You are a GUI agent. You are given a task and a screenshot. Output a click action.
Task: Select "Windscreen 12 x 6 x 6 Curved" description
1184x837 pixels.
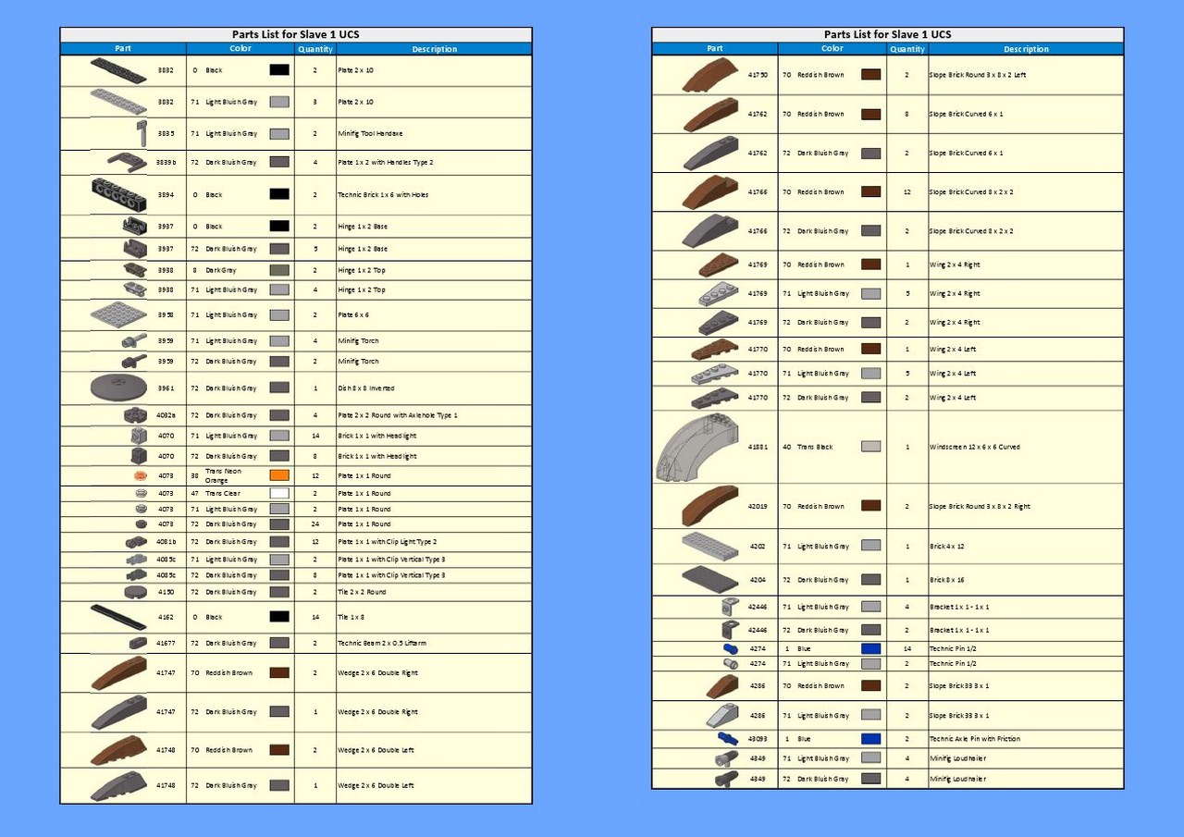(x=975, y=447)
